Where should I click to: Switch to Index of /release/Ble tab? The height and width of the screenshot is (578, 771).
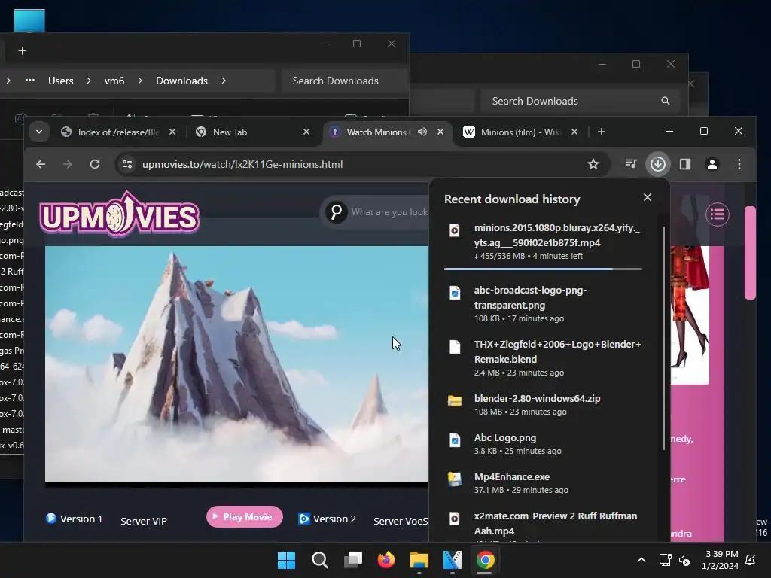117,132
